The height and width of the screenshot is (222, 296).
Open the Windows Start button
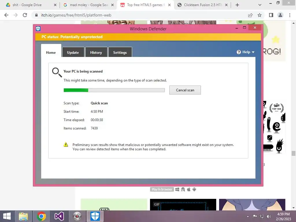point(7,216)
